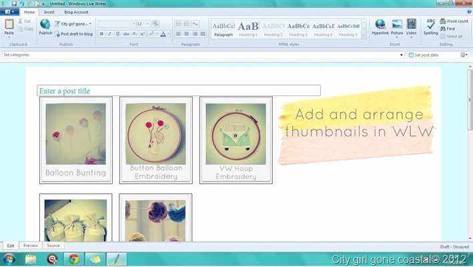Switch to the Source view tab
This screenshot has width=473, height=267.
click(53, 245)
